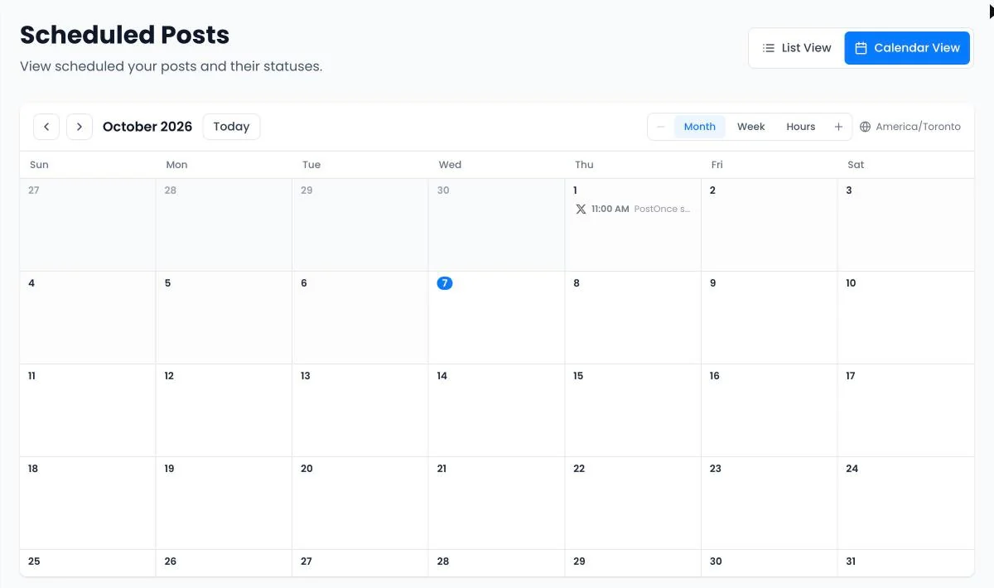
Task: Click date number 8
Action: tap(577, 283)
